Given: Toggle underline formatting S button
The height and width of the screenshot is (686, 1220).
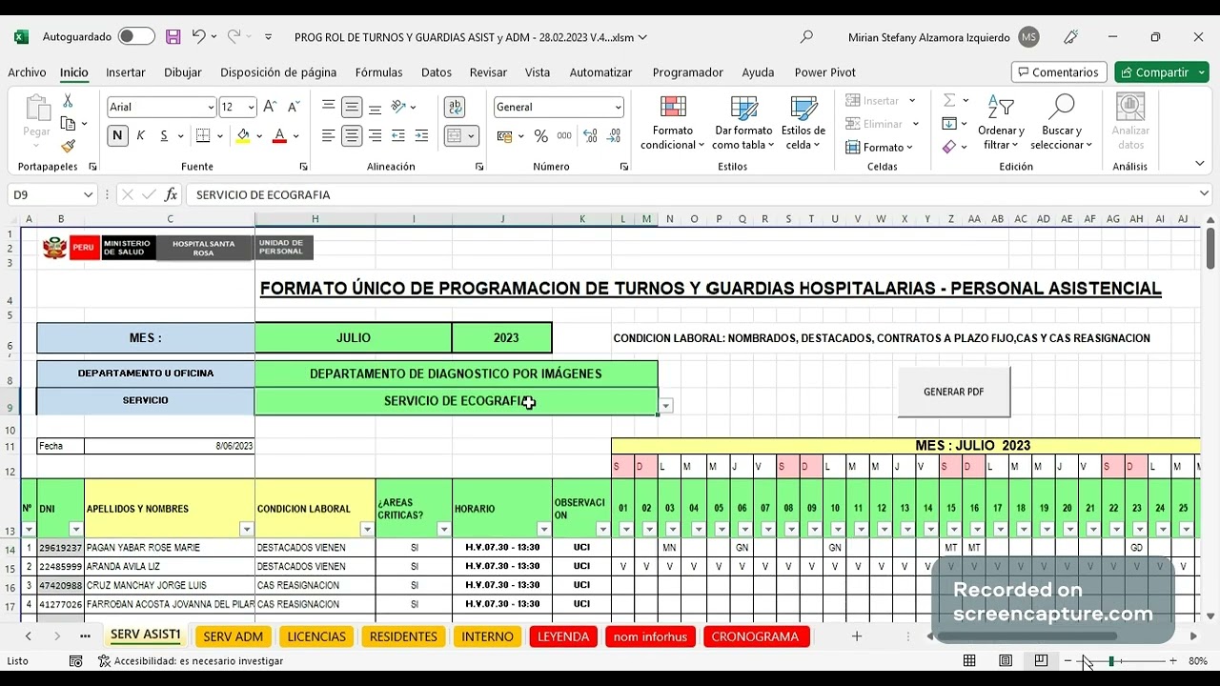Looking at the screenshot, I should 164,136.
